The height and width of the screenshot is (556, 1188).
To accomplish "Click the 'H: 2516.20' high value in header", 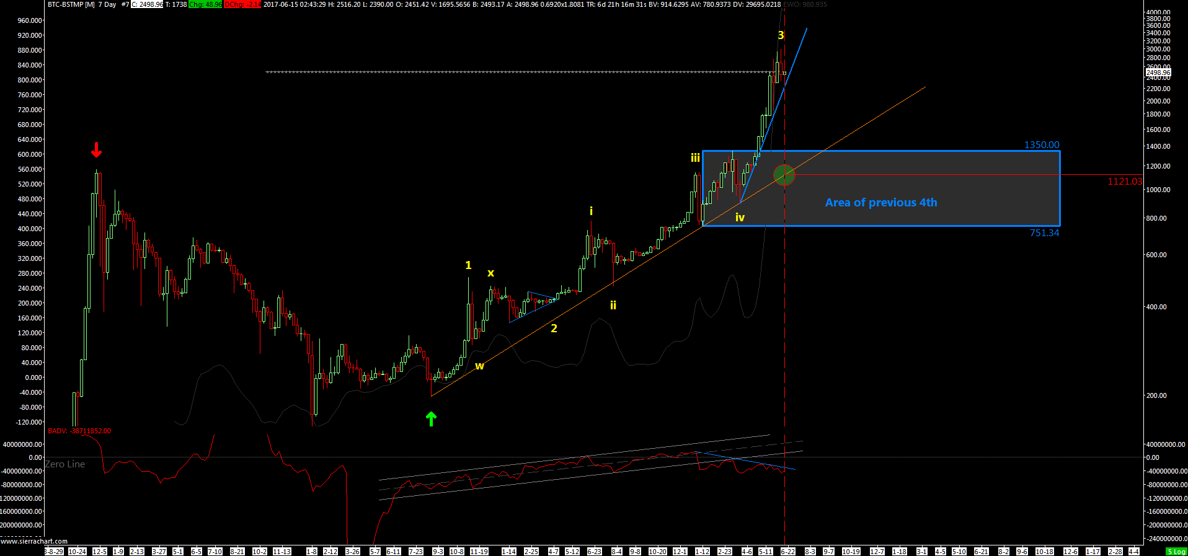I will (345, 4).
